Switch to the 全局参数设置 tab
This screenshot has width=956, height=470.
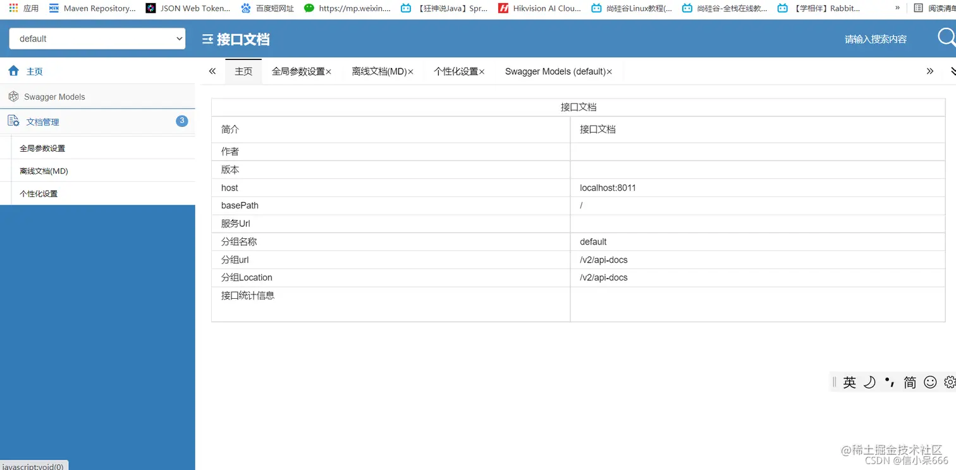(x=298, y=71)
